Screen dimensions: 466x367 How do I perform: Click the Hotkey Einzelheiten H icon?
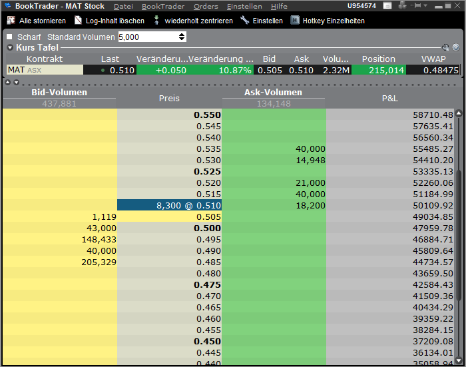(x=294, y=20)
